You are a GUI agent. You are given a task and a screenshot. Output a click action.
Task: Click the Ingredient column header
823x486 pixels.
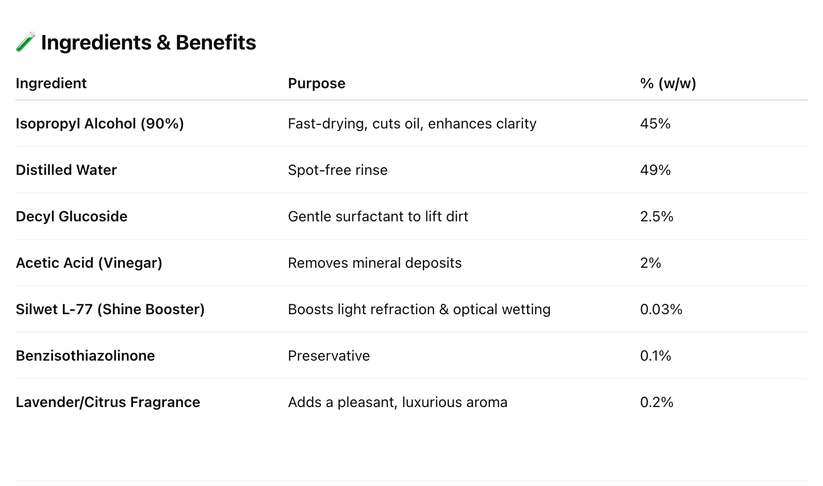51,84
